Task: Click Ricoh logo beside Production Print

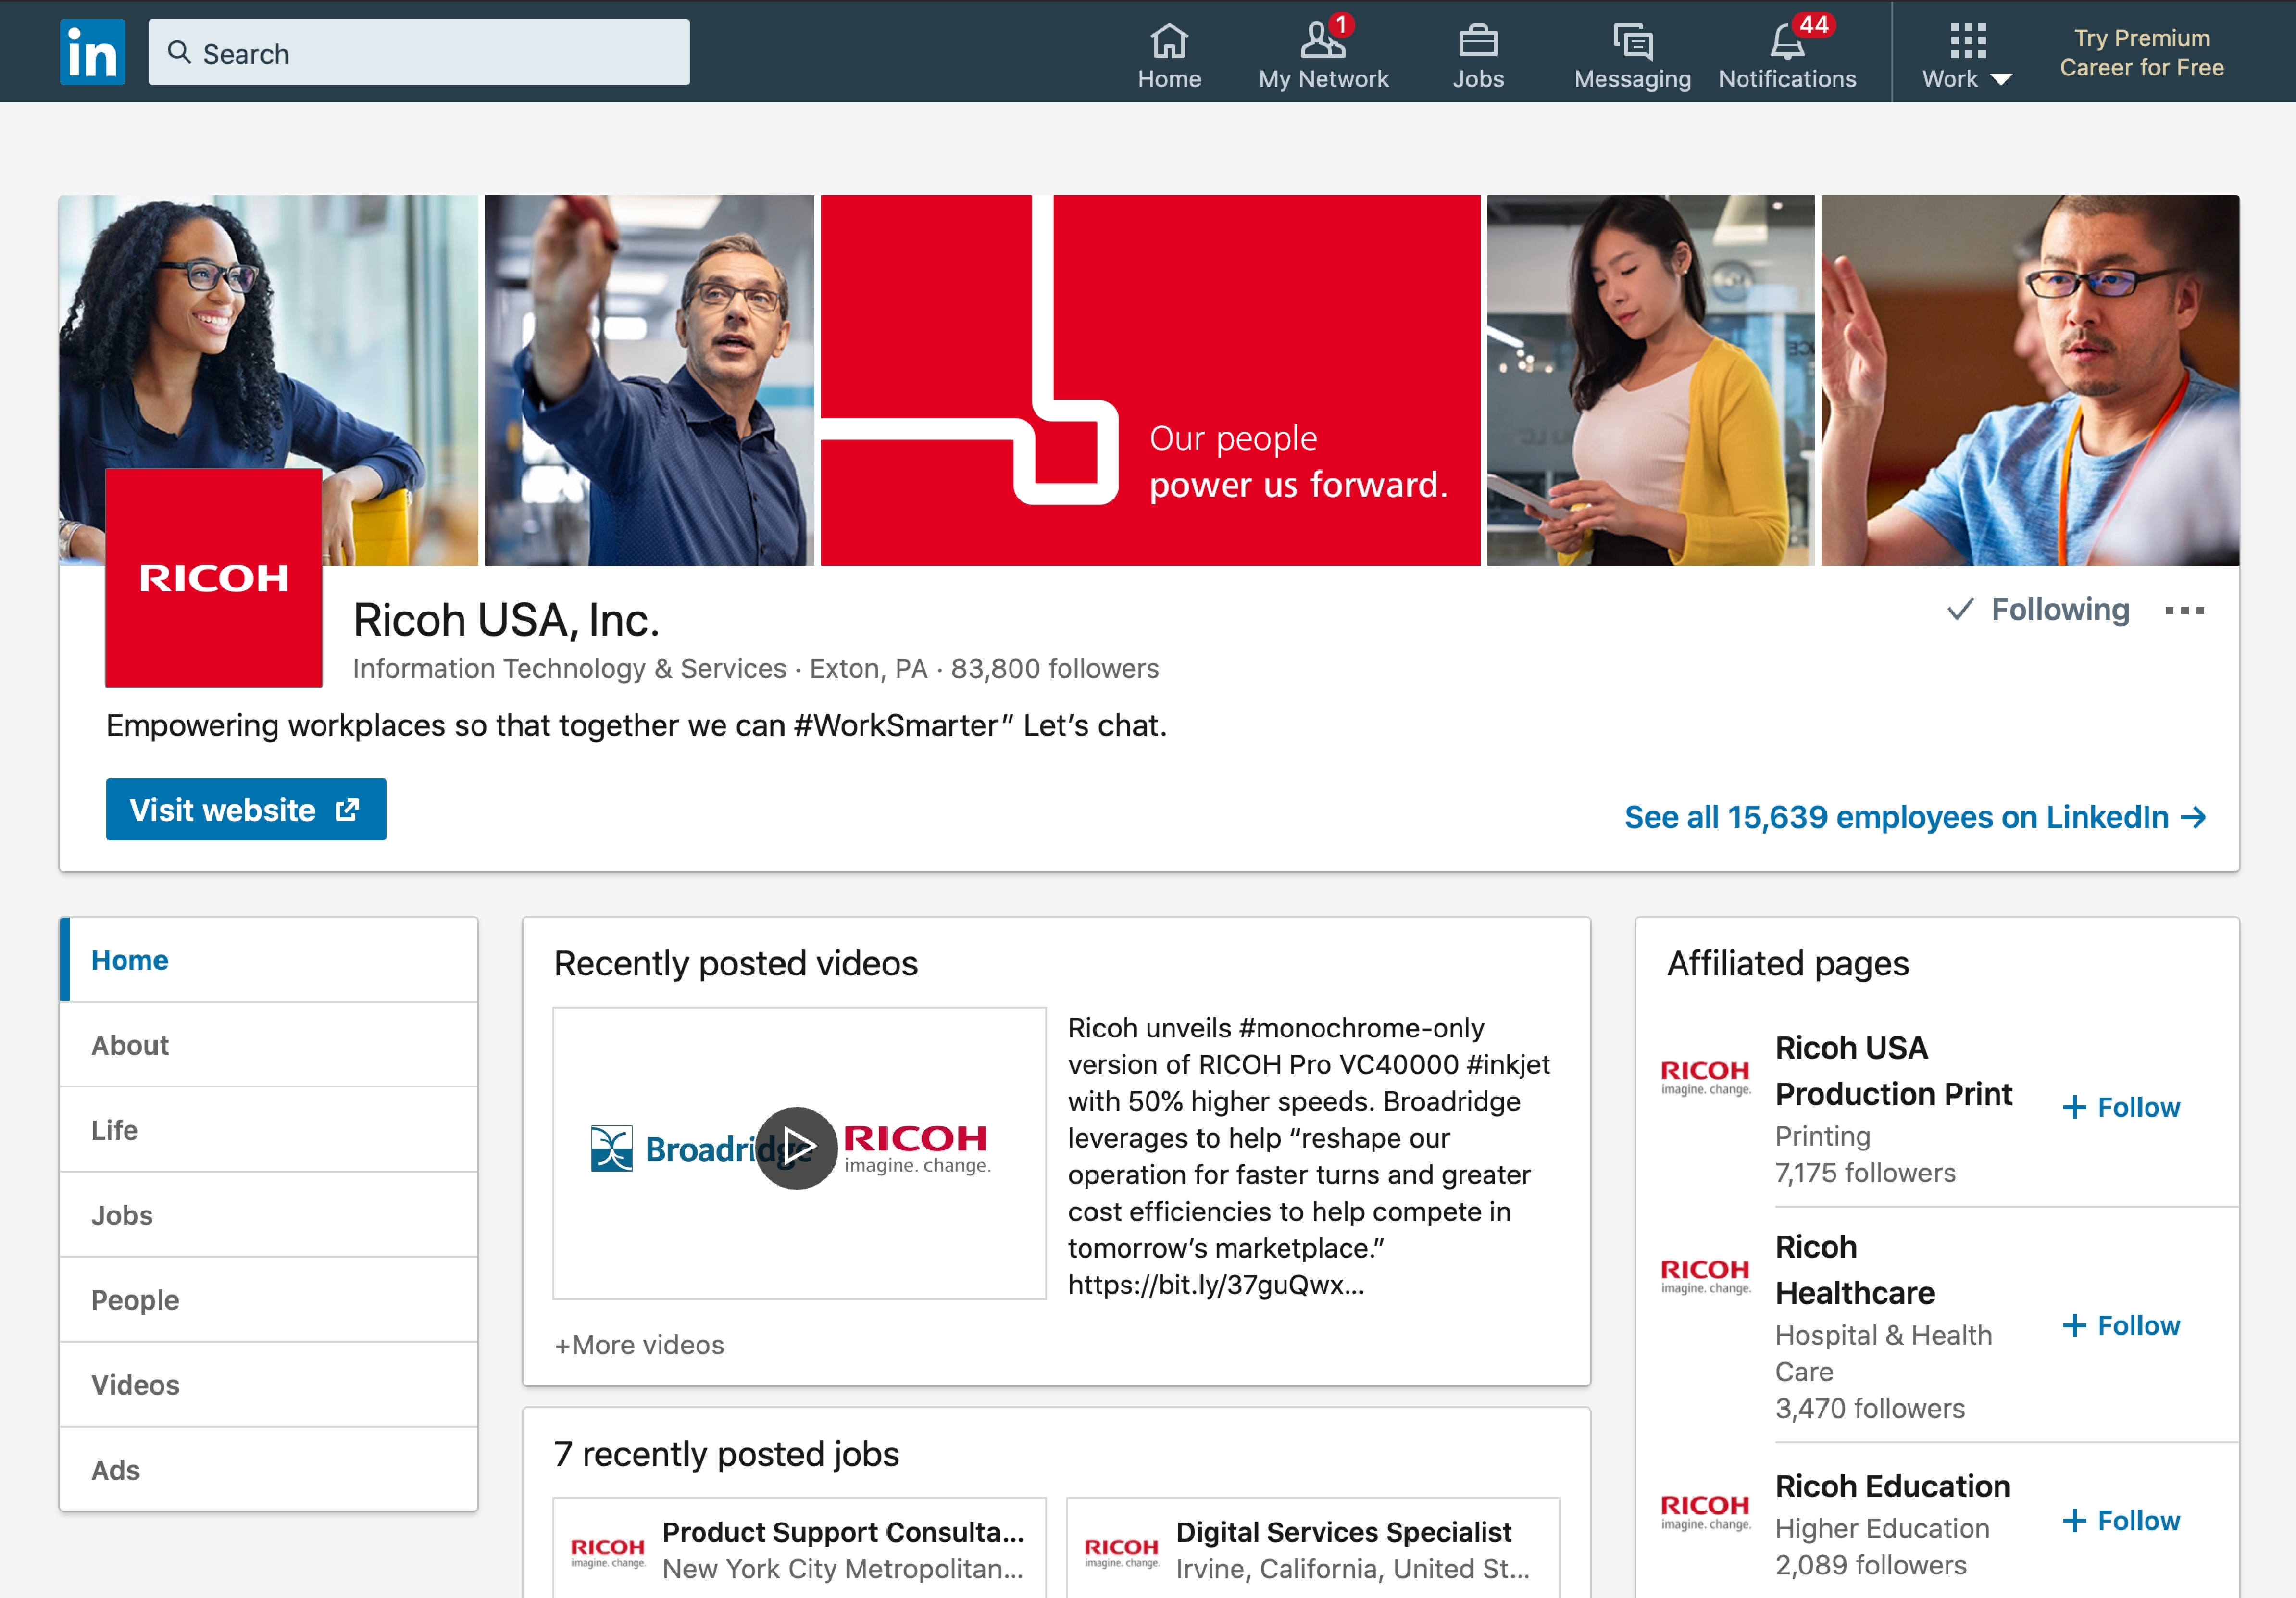Action: (x=1705, y=1077)
